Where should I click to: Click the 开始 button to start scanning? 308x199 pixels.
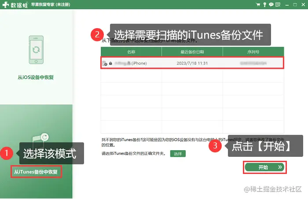tap(264, 167)
